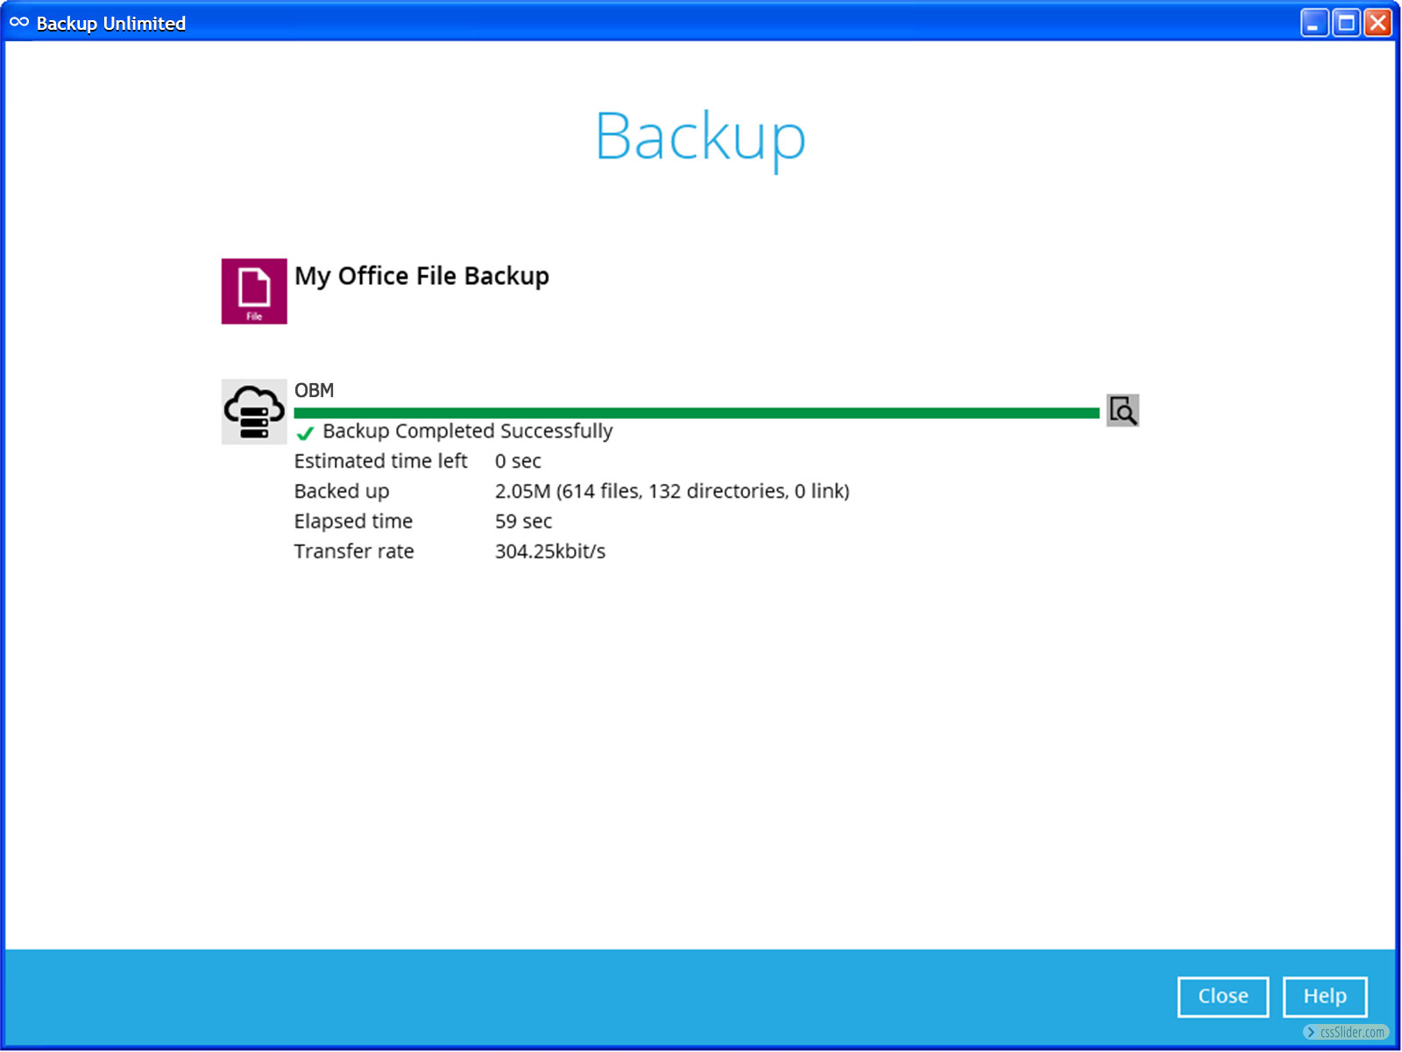The width and height of the screenshot is (1402, 1052).
Task: Click the OBM destination name label
Action: point(314,390)
